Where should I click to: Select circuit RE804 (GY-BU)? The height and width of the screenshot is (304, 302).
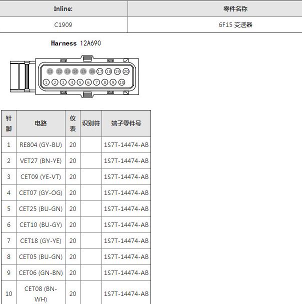pos(40,145)
